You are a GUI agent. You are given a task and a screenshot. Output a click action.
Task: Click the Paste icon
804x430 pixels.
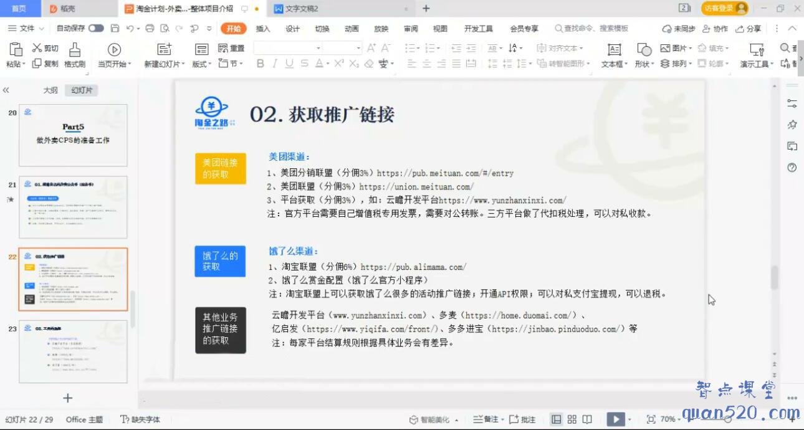[16, 50]
